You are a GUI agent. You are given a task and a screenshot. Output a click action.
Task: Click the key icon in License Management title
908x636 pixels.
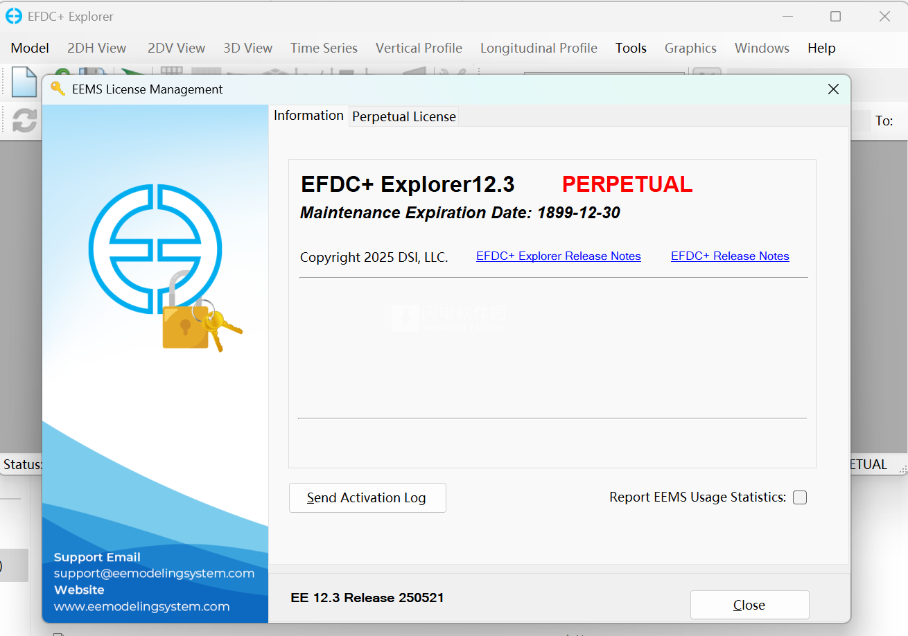tap(58, 89)
